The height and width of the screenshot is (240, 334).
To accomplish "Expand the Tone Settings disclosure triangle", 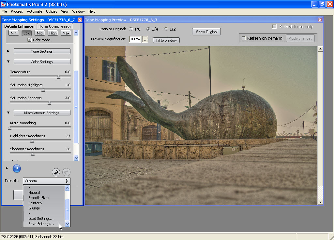I will tap(8, 51).
